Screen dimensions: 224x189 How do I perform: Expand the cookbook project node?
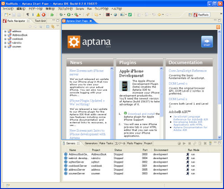(5, 39)
